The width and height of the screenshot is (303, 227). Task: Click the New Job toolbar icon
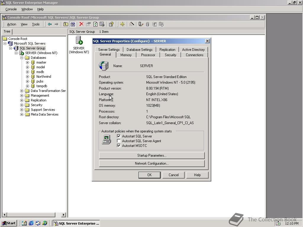[161, 24]
